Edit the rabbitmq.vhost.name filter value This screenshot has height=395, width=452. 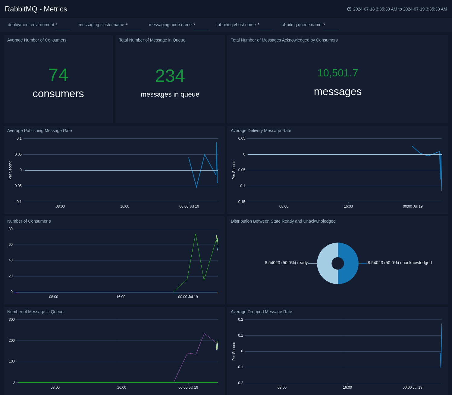(265, 25)
